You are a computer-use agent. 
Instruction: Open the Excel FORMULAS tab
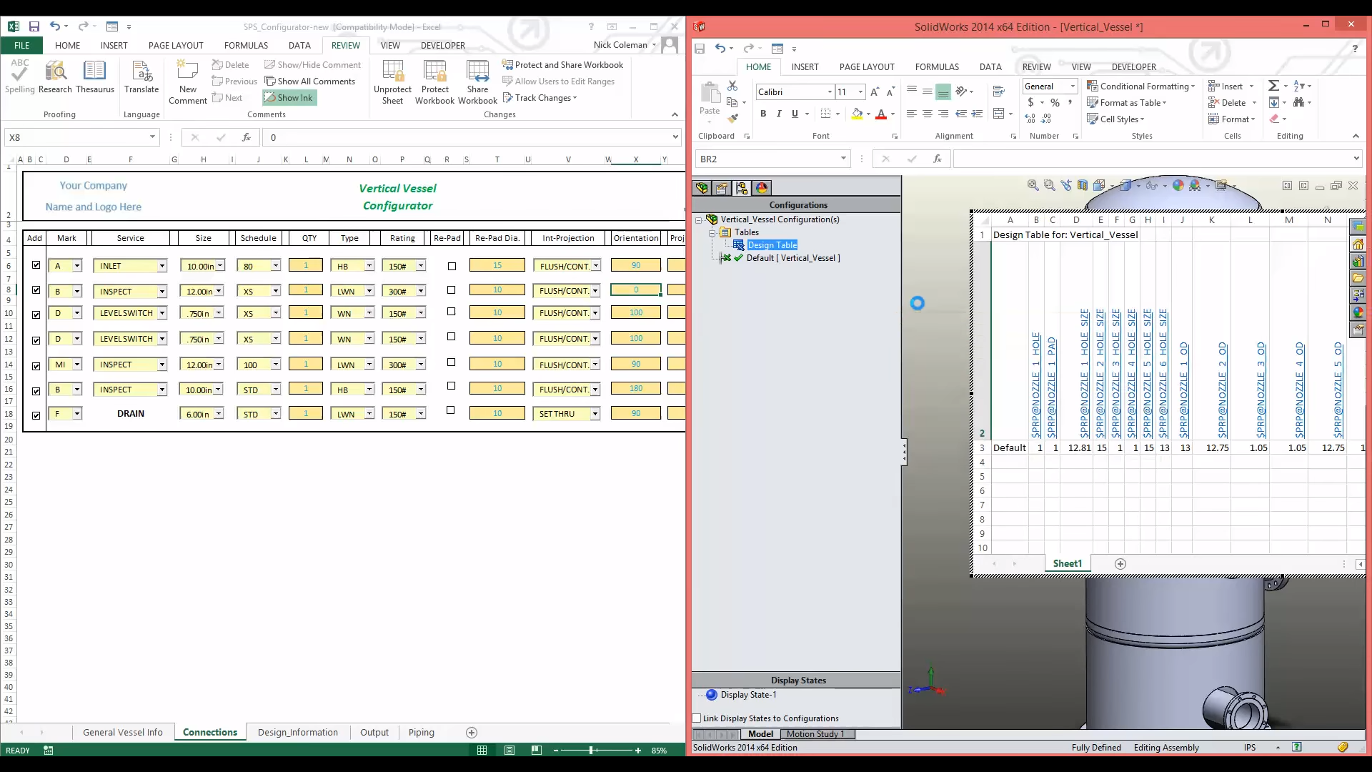click(x=246, y=45)
